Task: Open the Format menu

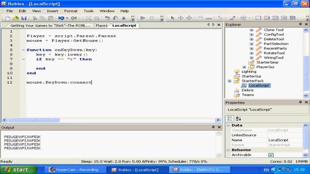Action: (x=71, y=11)
